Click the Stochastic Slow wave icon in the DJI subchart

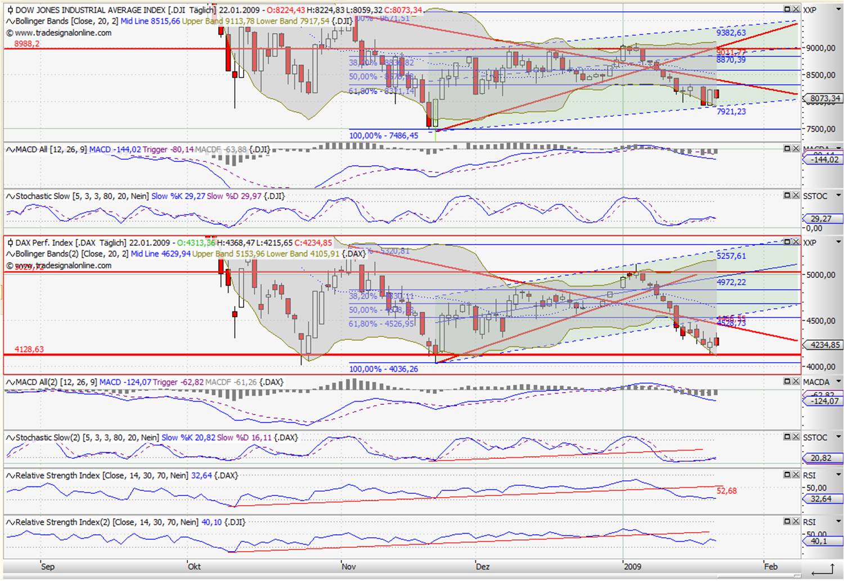(x=9, y=196)
